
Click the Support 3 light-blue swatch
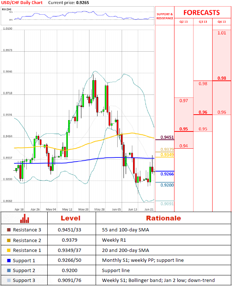pyautogui.click(x=9, y=281)
